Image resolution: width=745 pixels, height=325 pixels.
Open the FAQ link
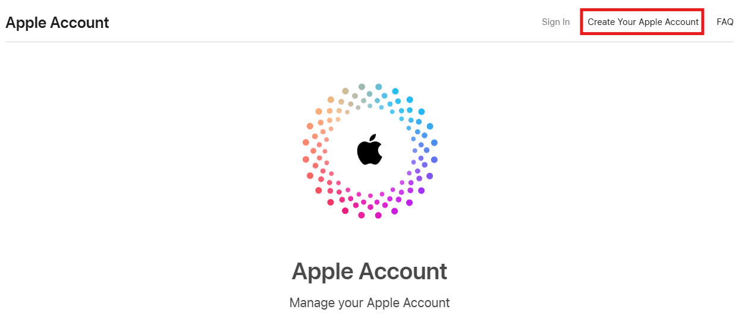point(725,22)
